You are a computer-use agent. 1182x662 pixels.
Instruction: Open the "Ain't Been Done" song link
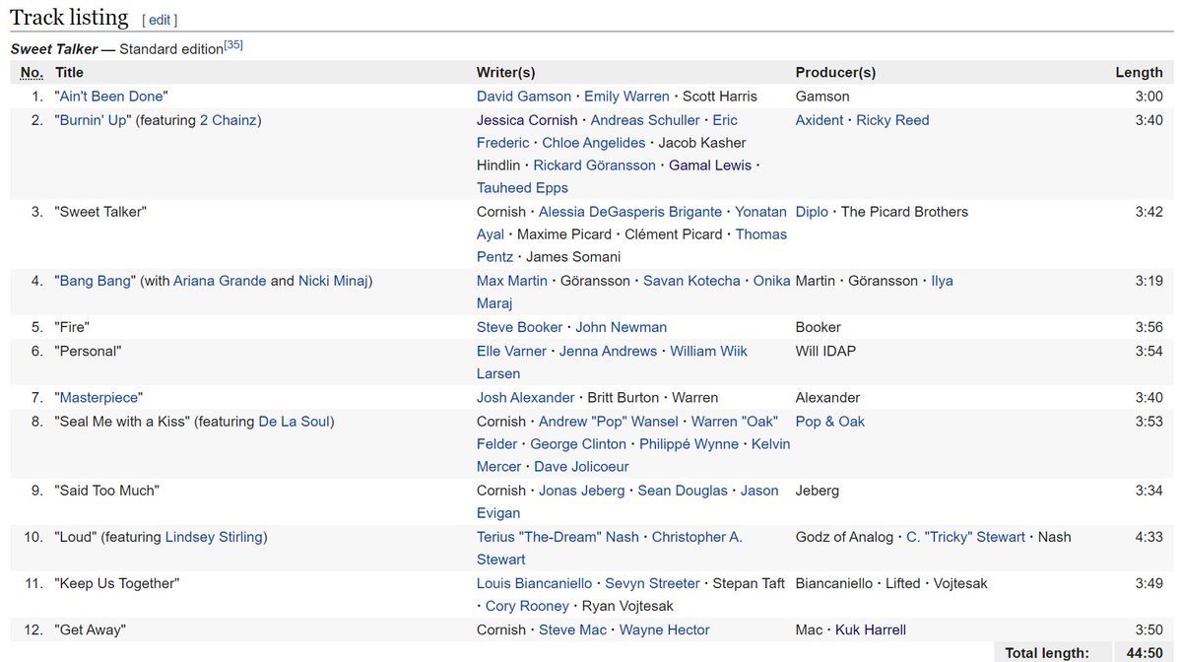[x=113, y=97]
